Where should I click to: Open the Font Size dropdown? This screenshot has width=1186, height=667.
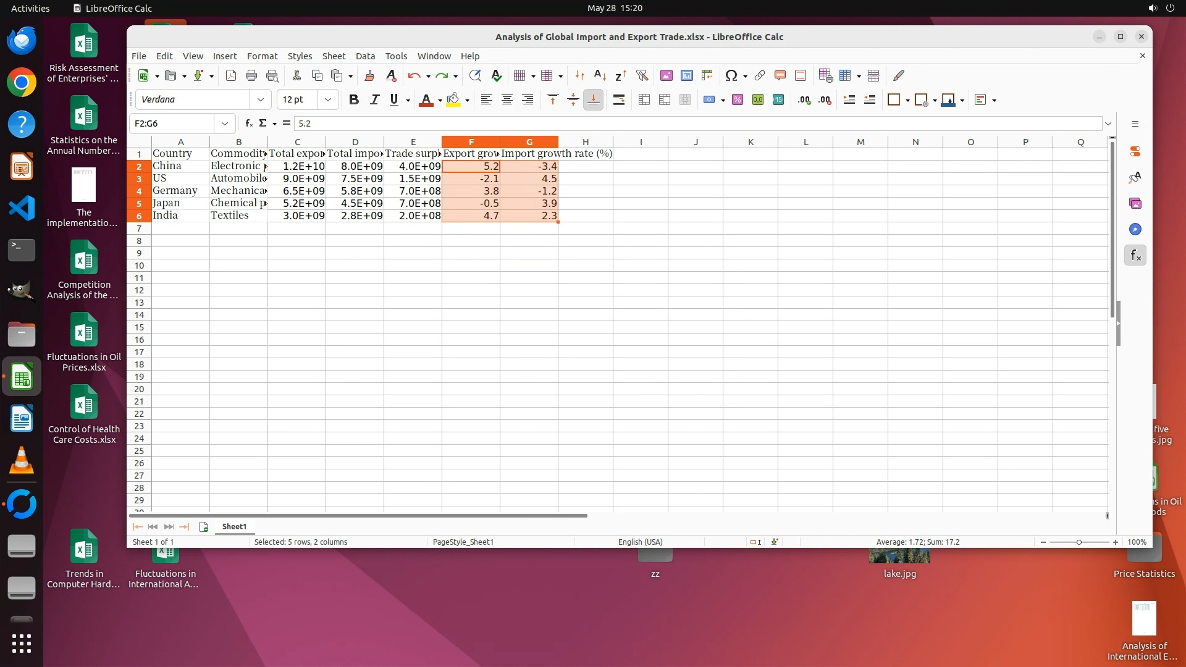[327, 99]
